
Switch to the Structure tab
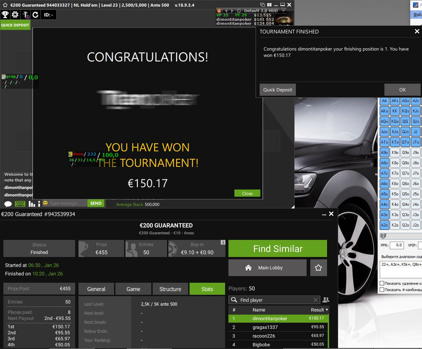click(x=170, y=289)
